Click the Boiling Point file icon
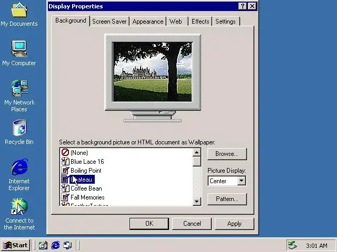The height and width of the screenshot is (252, 337). (65, 170)
